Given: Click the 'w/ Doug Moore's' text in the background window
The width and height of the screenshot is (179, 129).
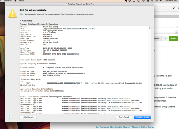Looking at the screenshot, I should [167, 107].
